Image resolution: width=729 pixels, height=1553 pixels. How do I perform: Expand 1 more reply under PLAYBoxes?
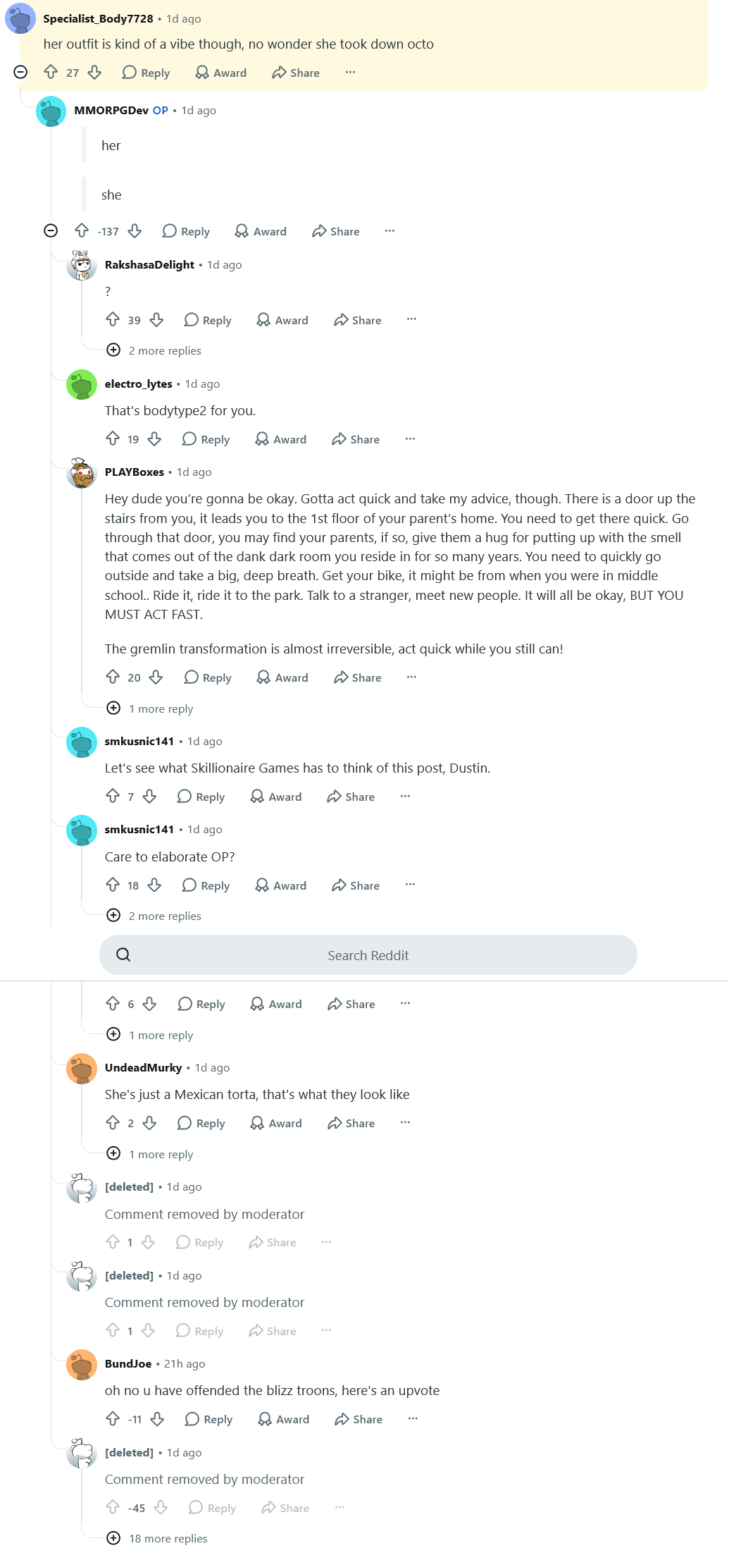tap(149, 708)
